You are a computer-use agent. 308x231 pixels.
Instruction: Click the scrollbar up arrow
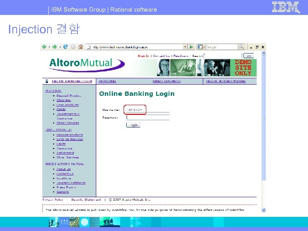click(x=264, y=53)
